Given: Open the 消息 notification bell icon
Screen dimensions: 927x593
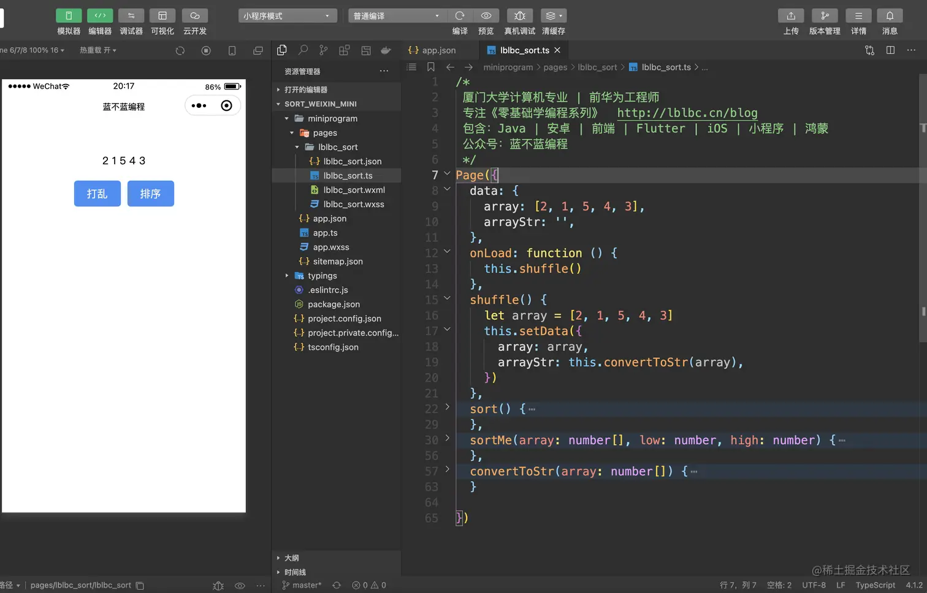Looking at the screenshot, I should [890, 15].
